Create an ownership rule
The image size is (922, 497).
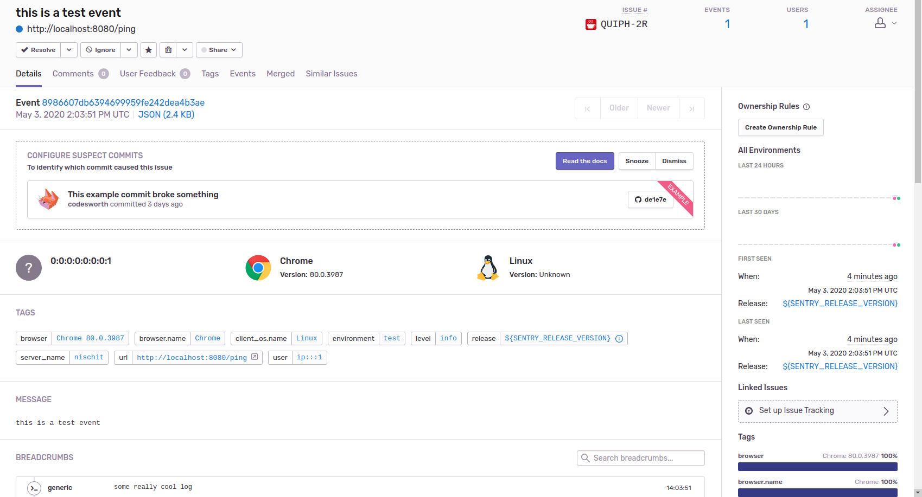(781, 127)
